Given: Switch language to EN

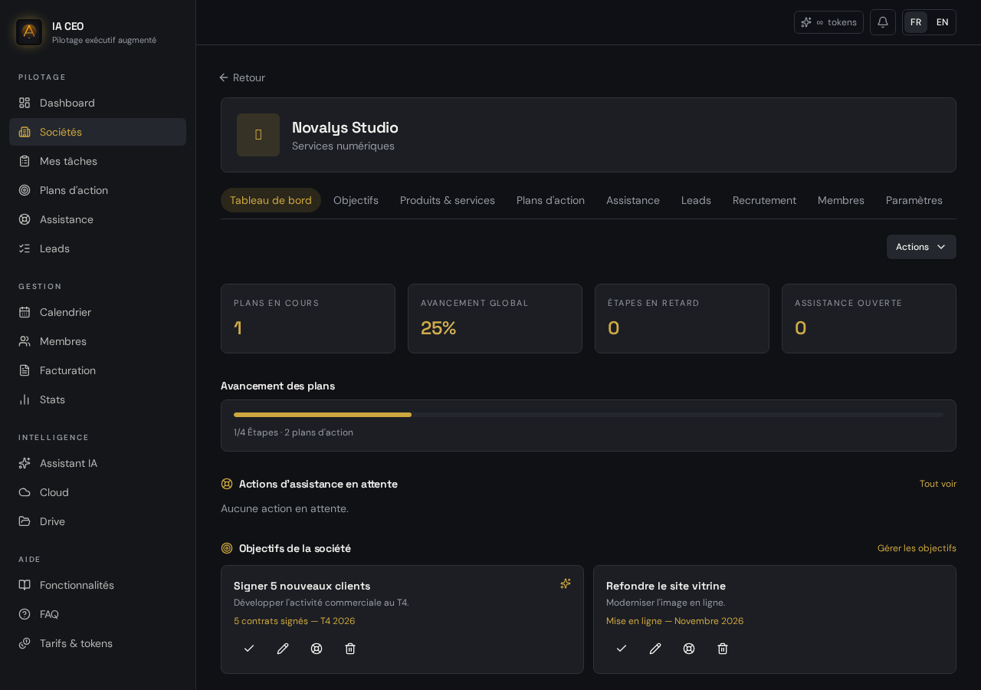Looking at the screenshot, I should [x=943, y=22].
